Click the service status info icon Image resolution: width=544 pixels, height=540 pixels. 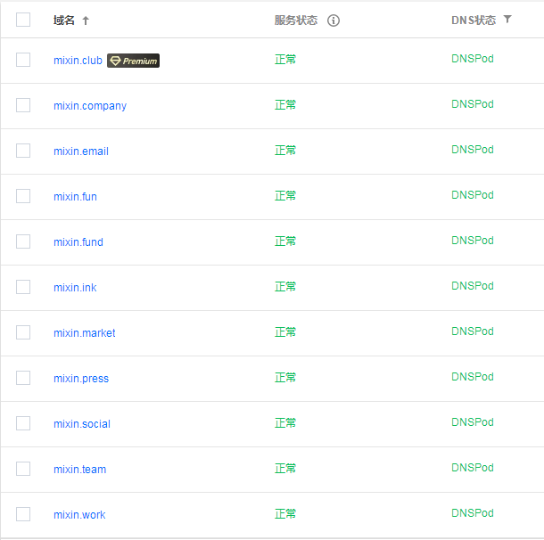click(x=334, y=20)
